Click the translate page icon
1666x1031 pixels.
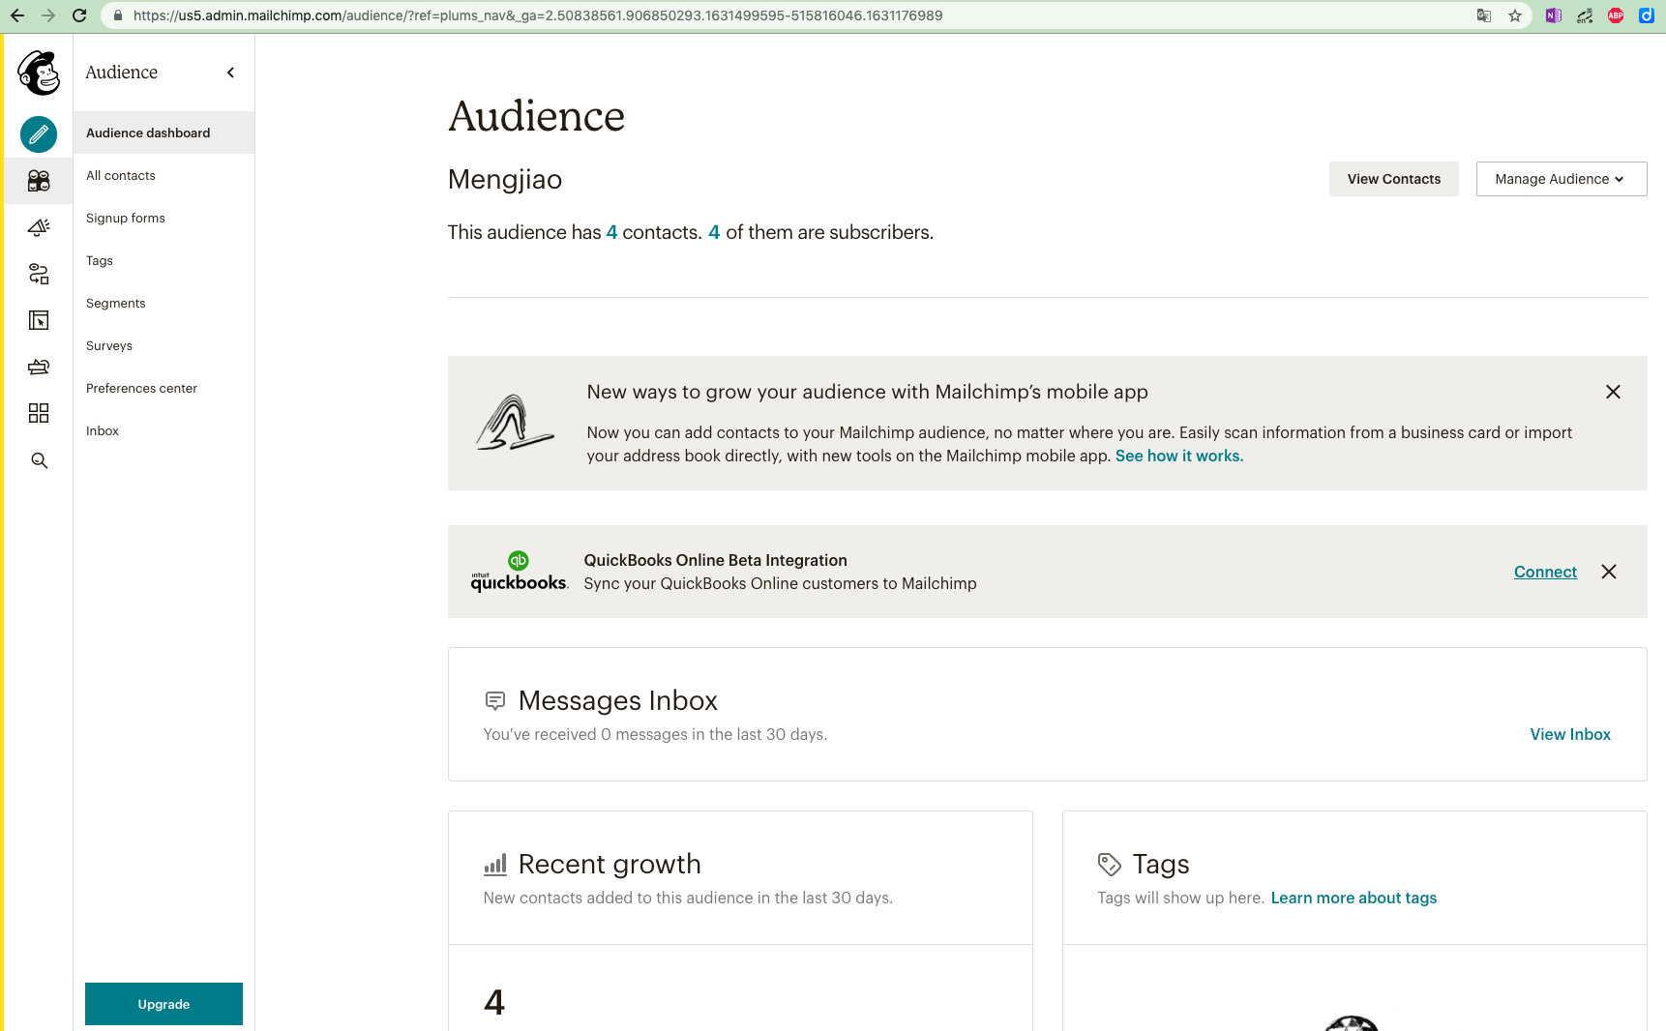point(1484,15)
